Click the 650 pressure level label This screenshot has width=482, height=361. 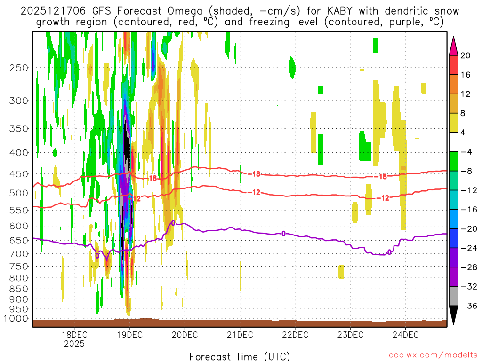click(x=19, y=240)
